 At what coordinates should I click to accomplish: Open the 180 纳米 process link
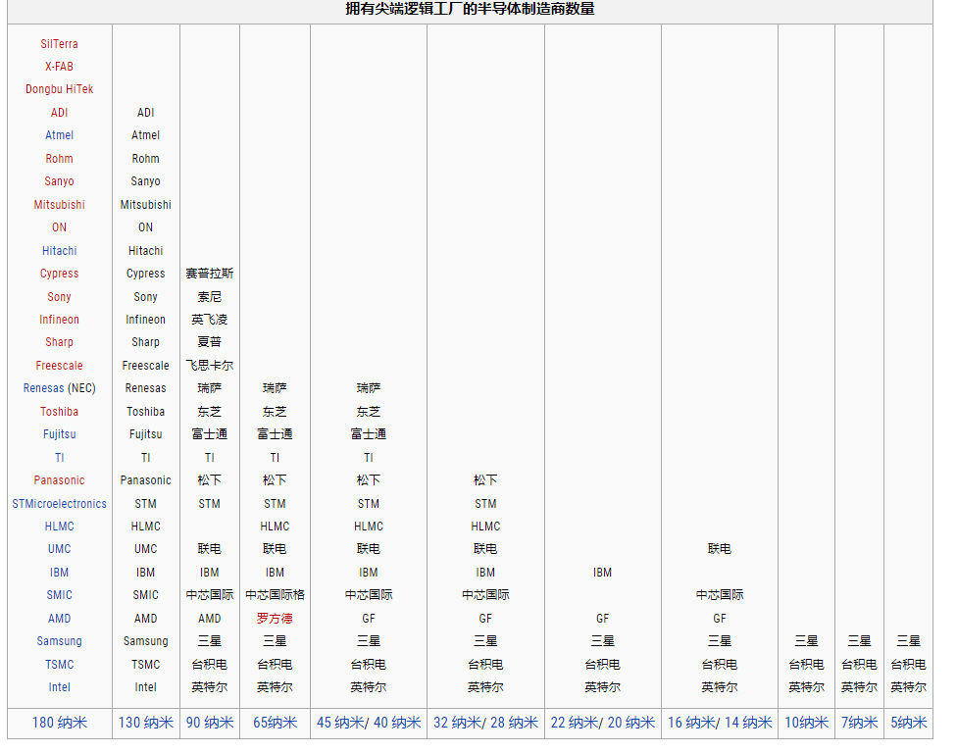click(x=59, y=723)
